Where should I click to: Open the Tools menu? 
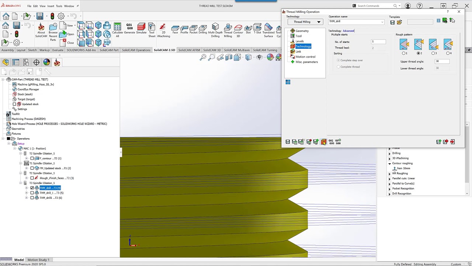(x=59, y=6)
